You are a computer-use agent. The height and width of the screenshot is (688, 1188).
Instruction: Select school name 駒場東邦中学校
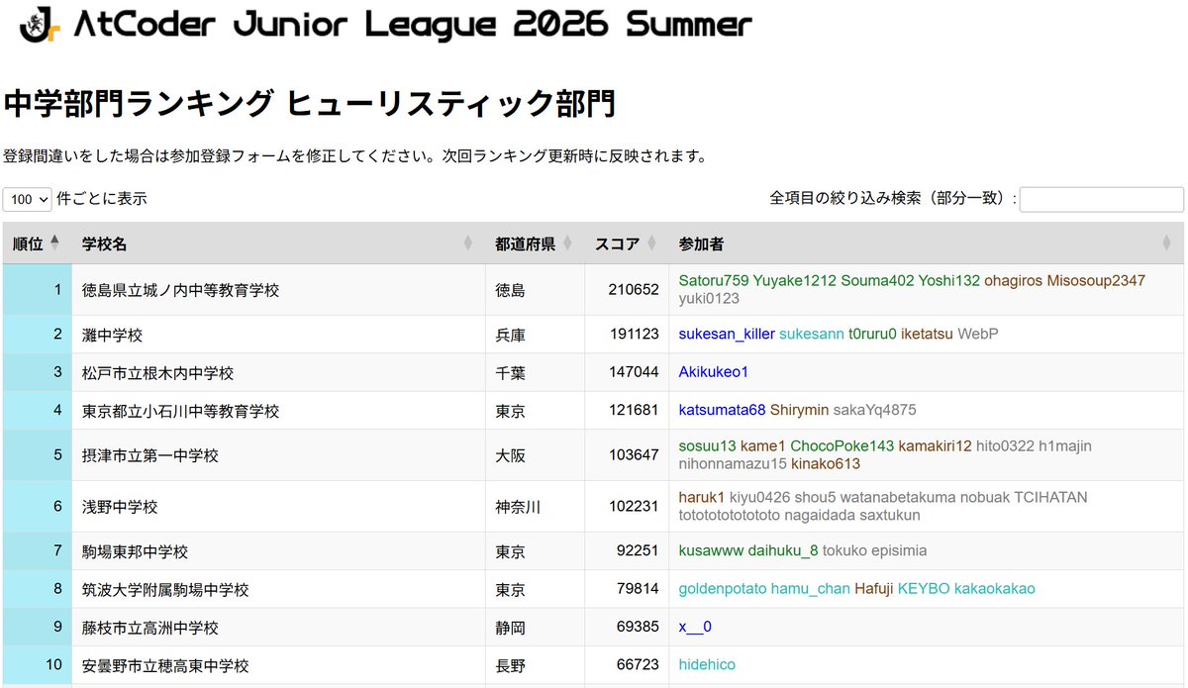point(135,551)
